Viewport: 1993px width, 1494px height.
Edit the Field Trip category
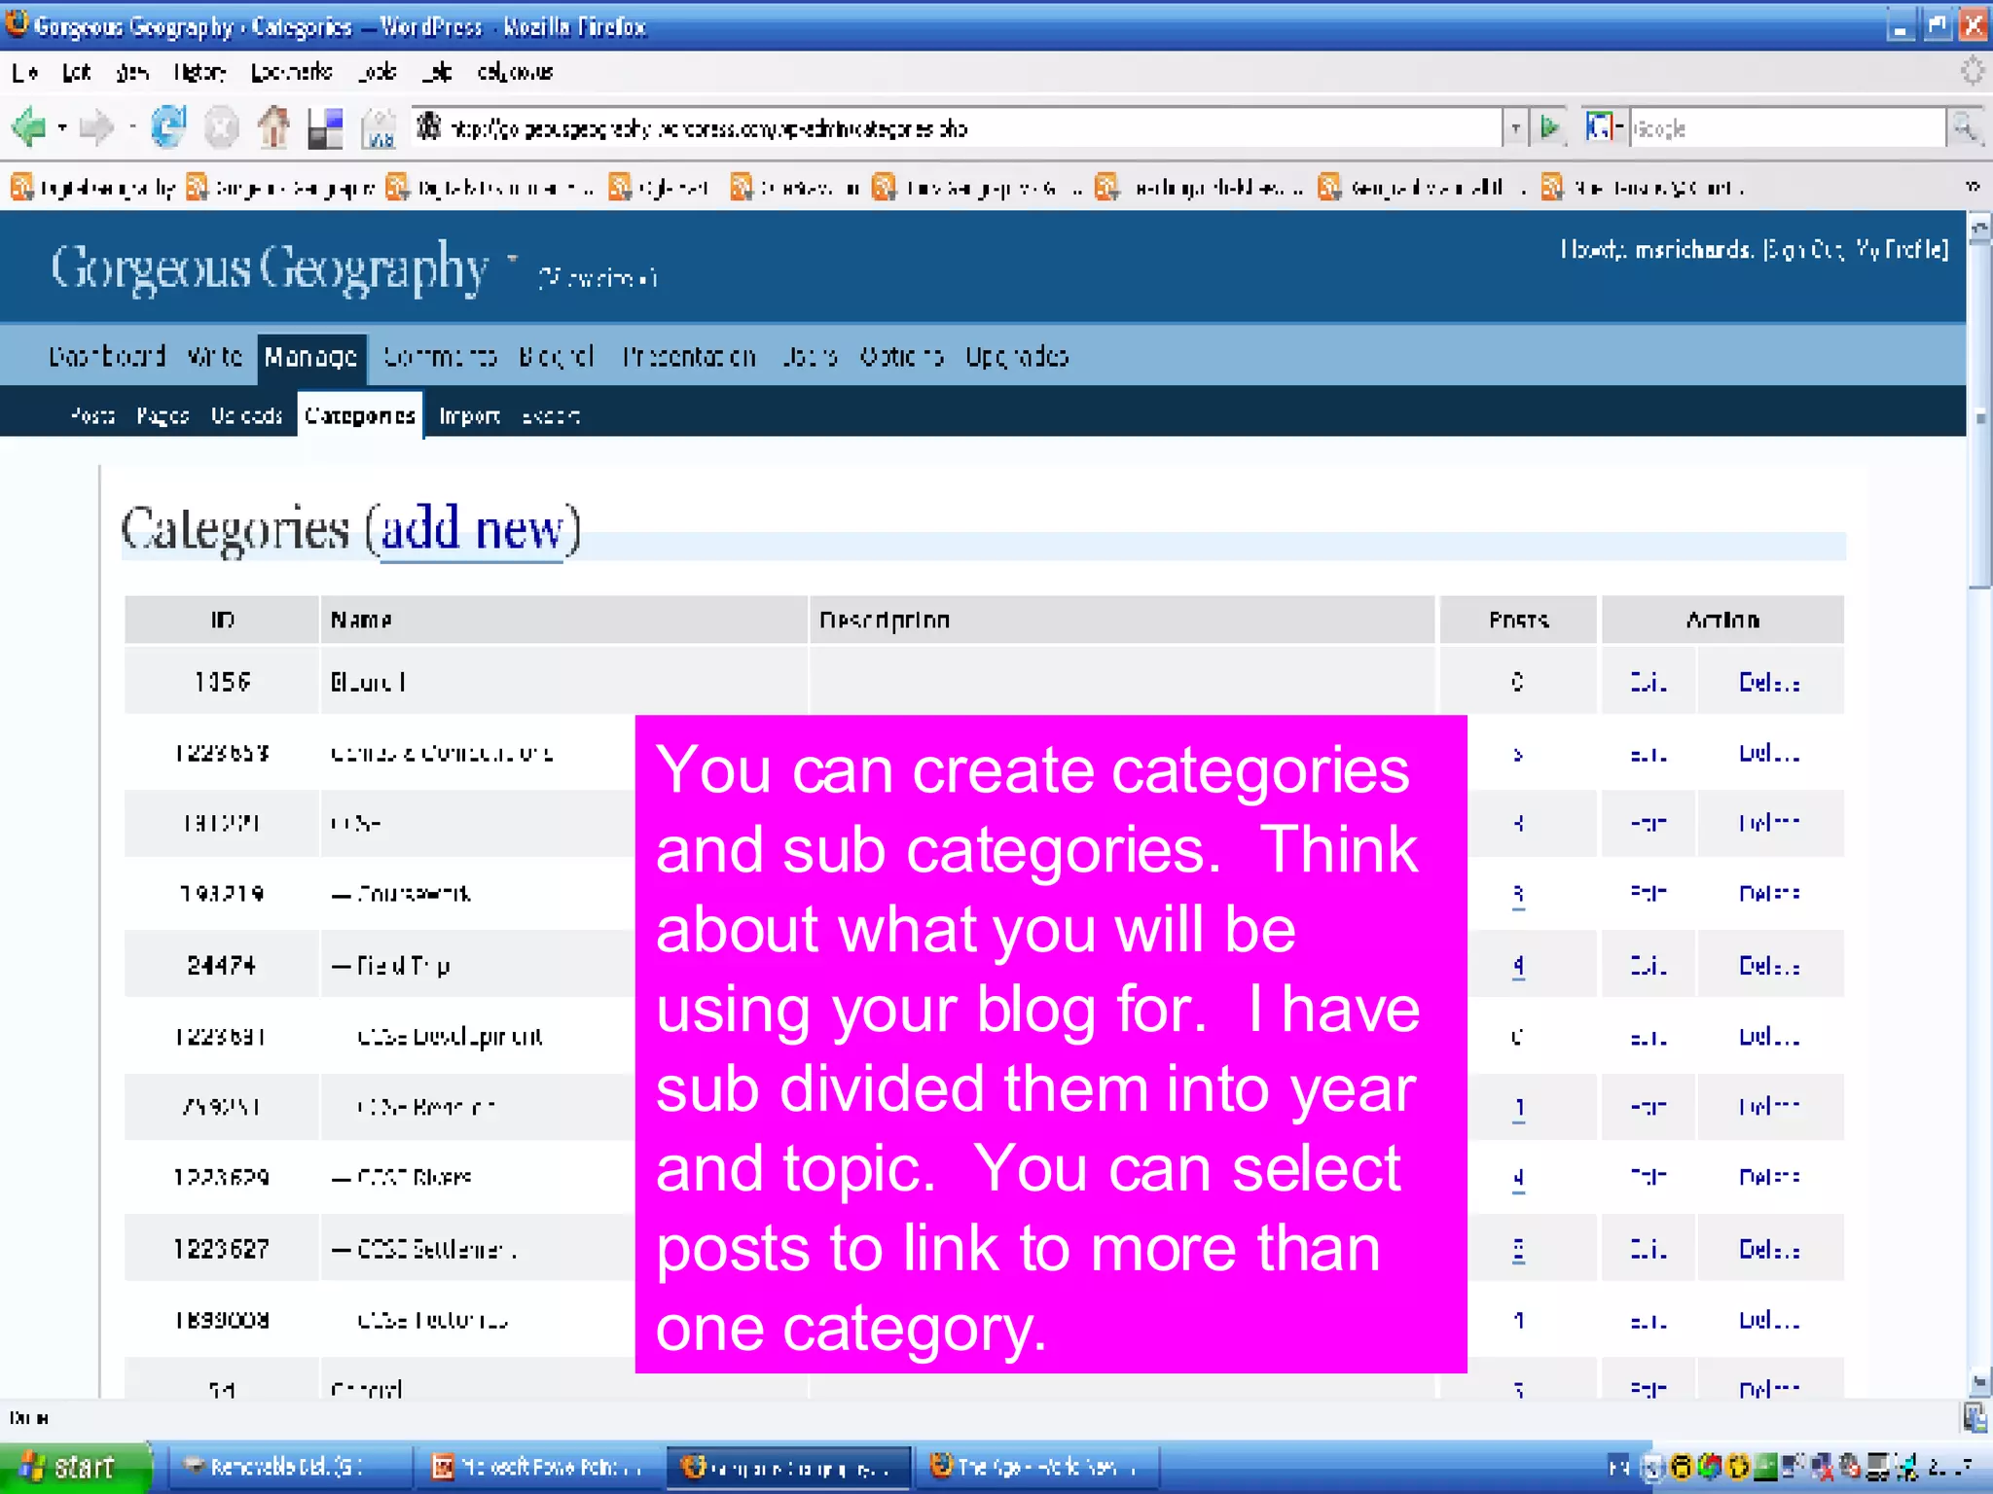1649,966
